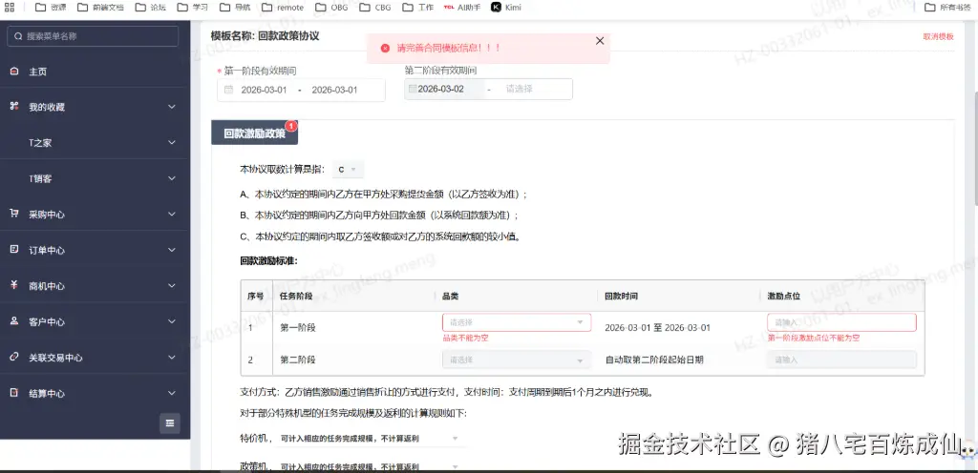The width and height of the screenshot is (978, 473).
Task: Click the 客户中心 person icon
Action: (14, 321)
